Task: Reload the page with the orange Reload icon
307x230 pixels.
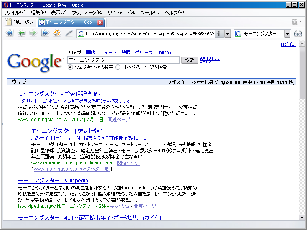Action: tap(57, 33)
